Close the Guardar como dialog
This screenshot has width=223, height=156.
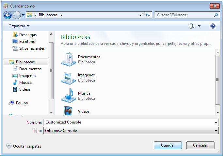coord(215,6)
